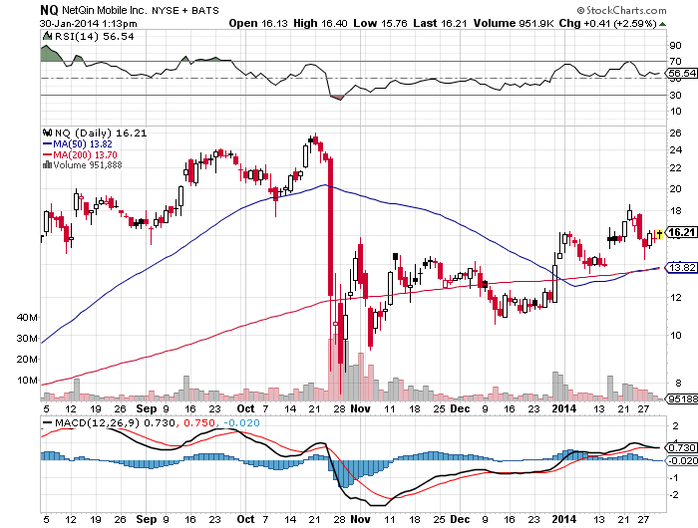Click the 2014 label under the volume bars
Screen dimensions: 698x528
(564, 408)
